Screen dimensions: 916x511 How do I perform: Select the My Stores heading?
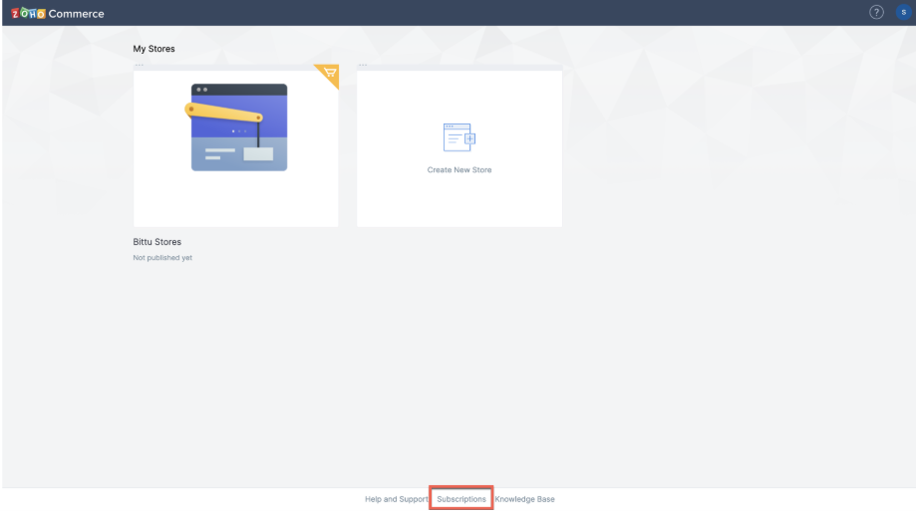click(x=153, y=48)
